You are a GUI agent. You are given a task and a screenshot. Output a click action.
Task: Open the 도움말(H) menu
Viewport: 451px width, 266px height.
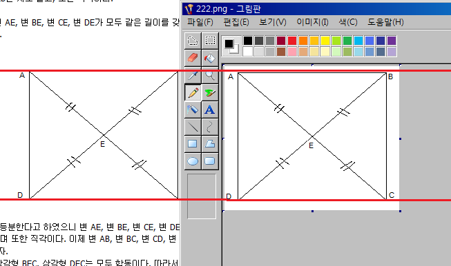click(385, 22)
